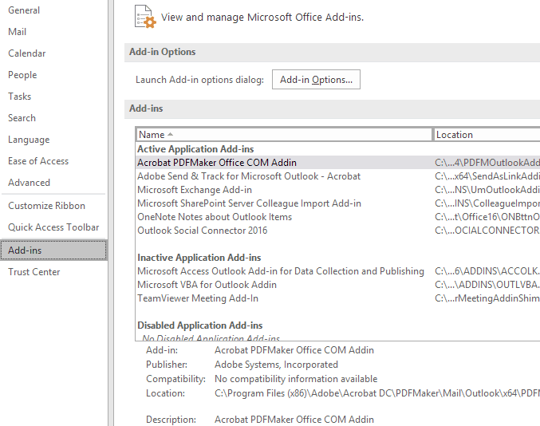Click the Location column header
The image size is (540, 426).
(486, 135)
